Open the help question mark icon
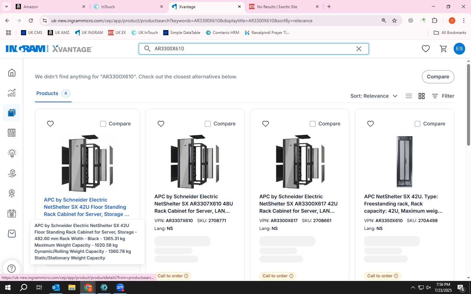Viewport: 471px width, 294px height. pyautogui.click(x=11, y=269)
